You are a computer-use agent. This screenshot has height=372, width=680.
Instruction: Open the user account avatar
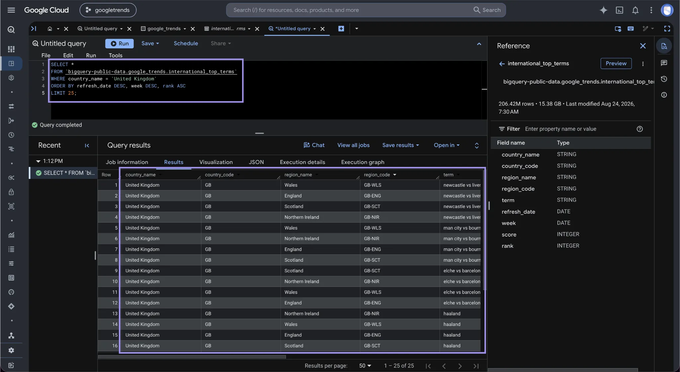(667, 10)
